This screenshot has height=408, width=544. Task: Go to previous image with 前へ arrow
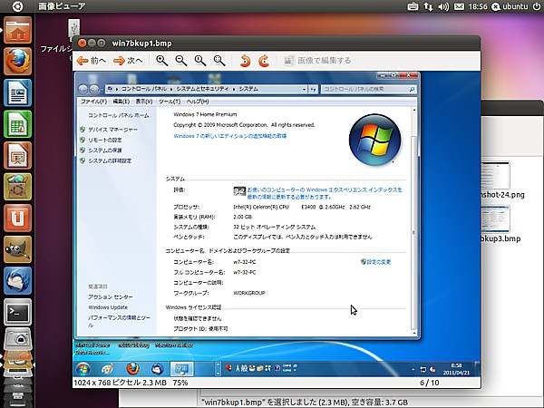pos(92,61)
